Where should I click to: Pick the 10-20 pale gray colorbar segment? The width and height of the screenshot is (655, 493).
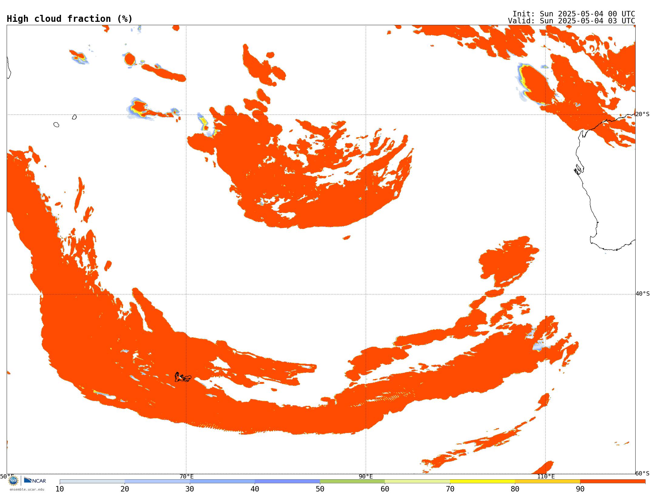click(x=92, y=481)
